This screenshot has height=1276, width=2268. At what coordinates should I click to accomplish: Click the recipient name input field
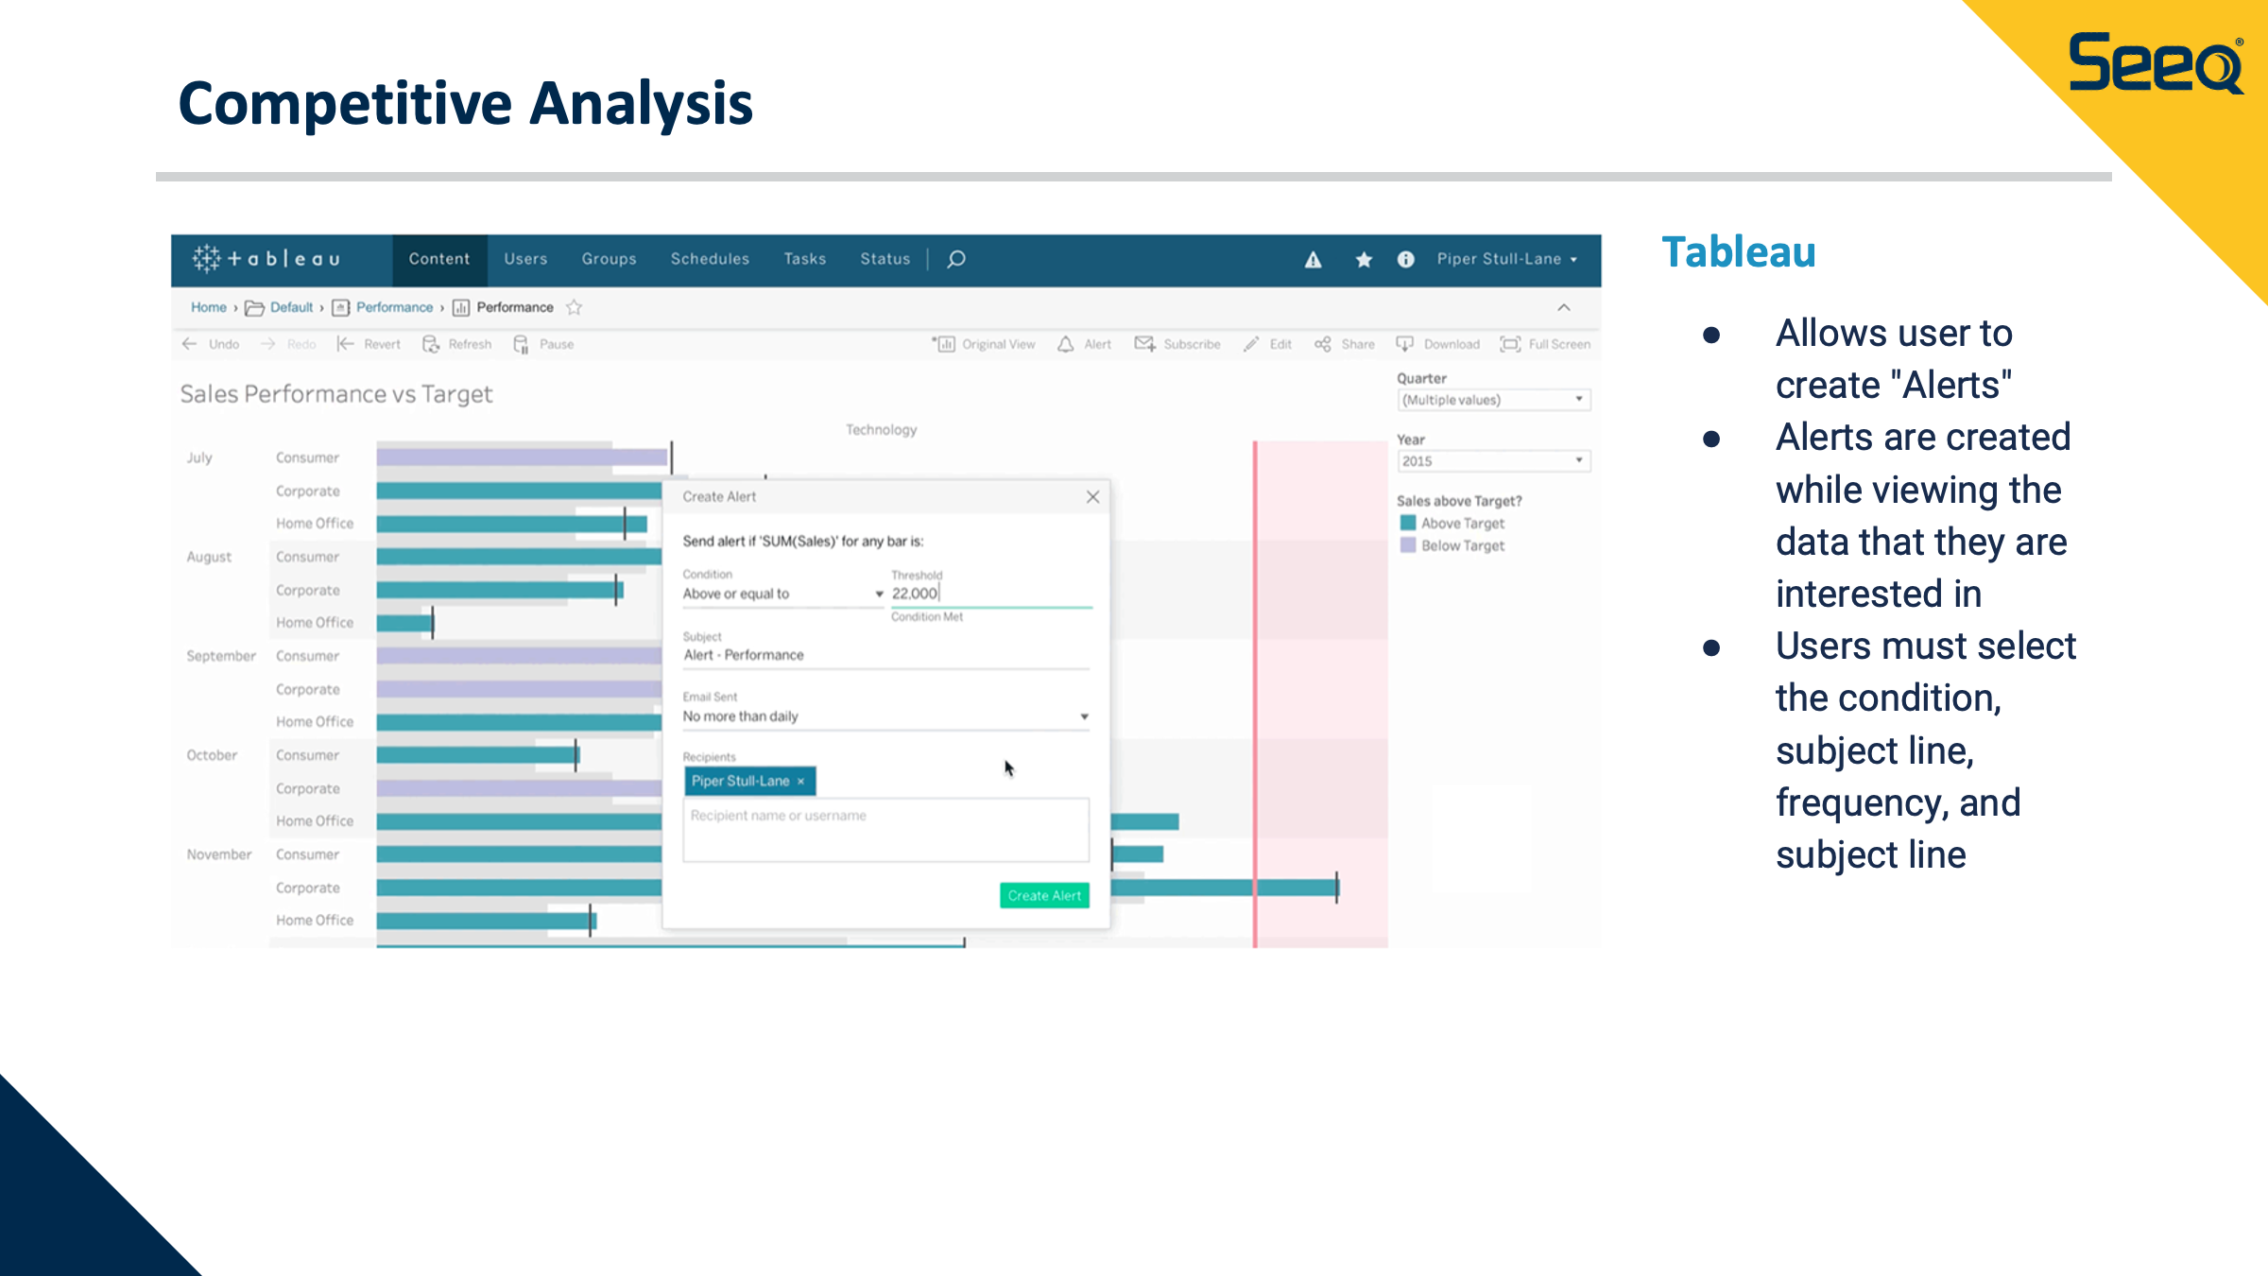[x=885, y=829]
